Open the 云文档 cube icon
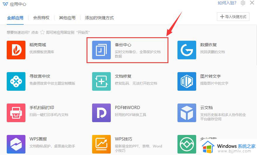Viewport: 257px width, 155px height. point(187,113)
